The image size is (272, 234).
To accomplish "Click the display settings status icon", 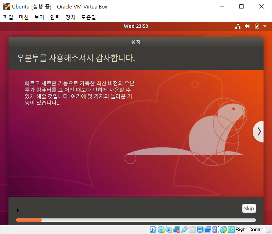I will point(200,230).
